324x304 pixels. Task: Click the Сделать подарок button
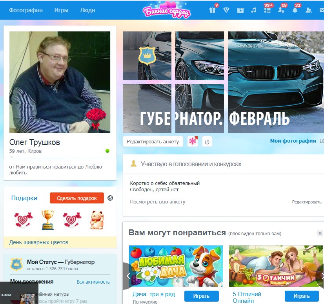pyautogui.click(x=76, y=198)
